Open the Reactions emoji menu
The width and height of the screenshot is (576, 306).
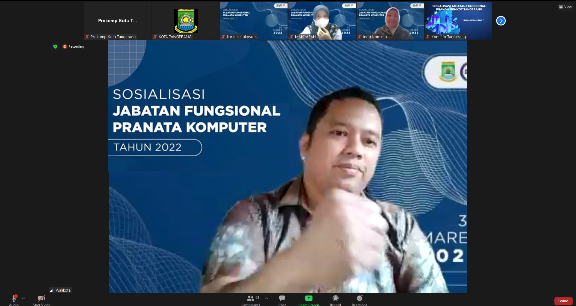(359, 299)
